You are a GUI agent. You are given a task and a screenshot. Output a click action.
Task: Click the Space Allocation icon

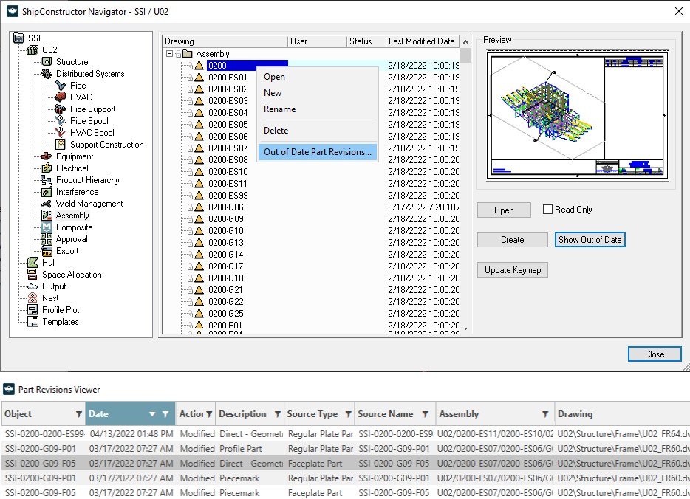pyautogui.click(x=33, y=275)
